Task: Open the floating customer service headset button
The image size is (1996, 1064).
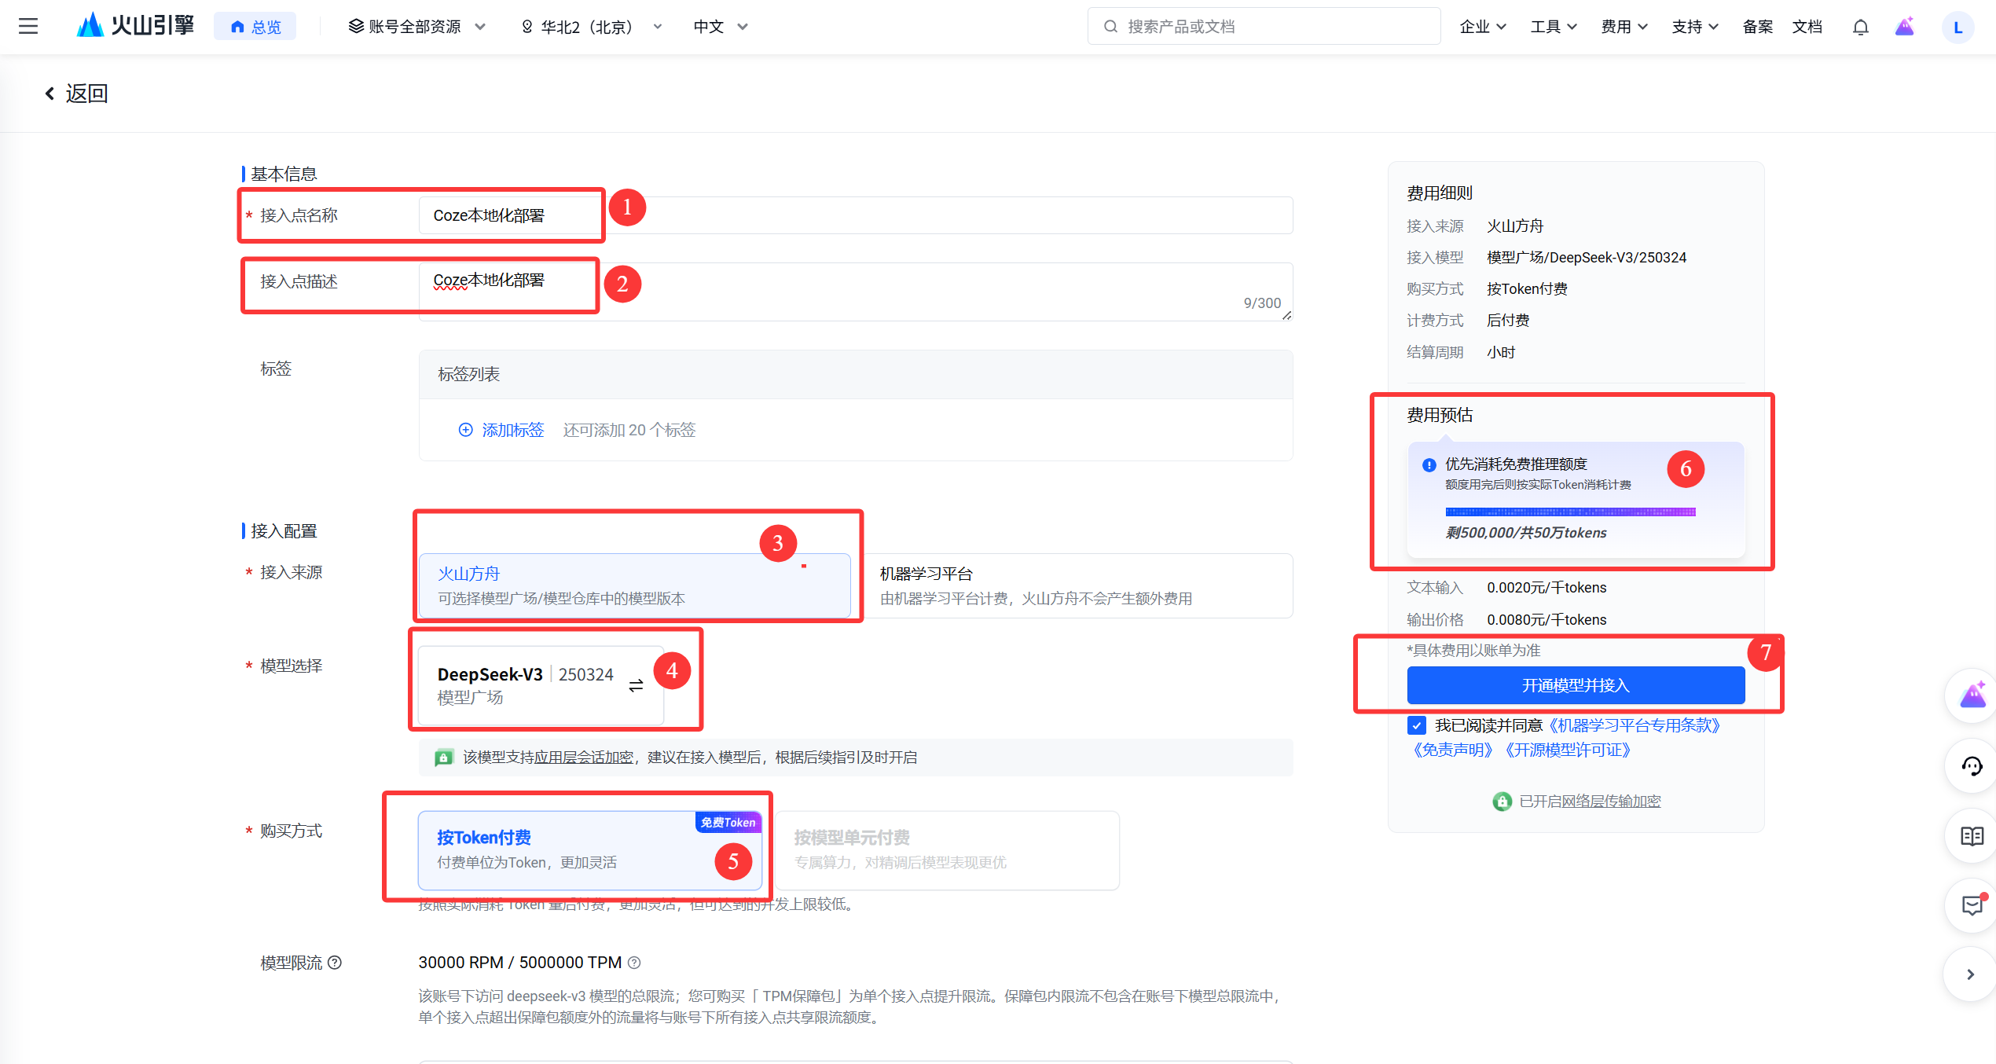Action: [x=1972, y=766]
